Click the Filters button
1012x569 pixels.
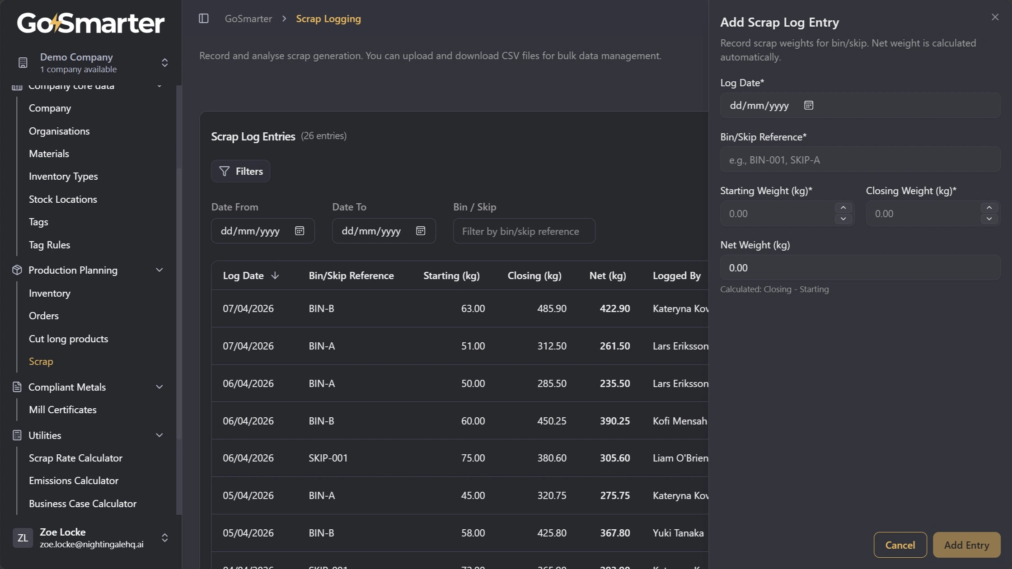click(240, 171)
